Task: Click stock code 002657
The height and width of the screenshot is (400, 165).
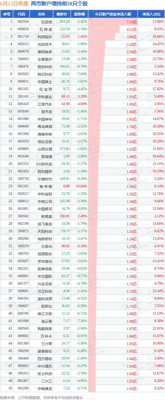Action: tap(23, 194)
